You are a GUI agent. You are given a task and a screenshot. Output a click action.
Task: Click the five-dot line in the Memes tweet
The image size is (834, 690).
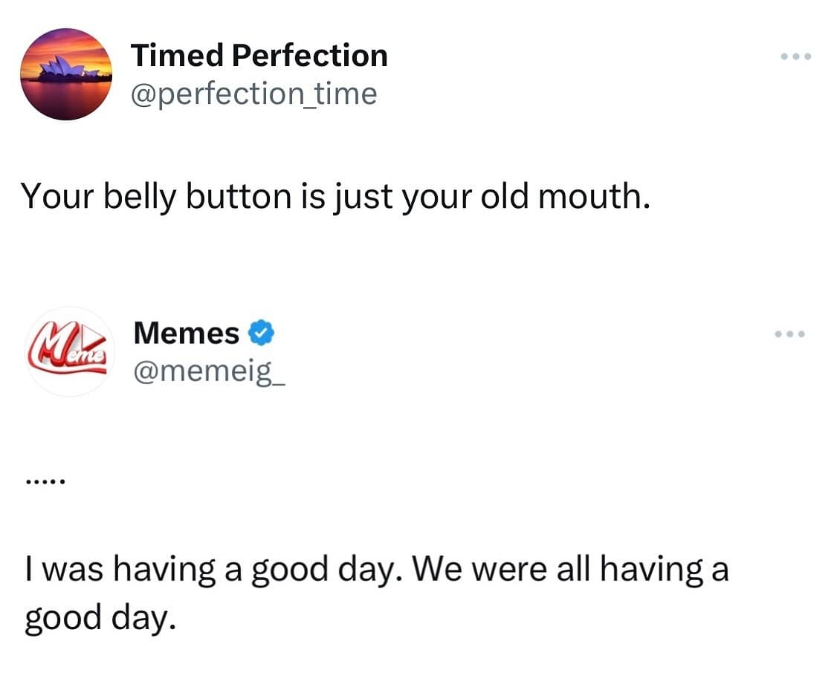(45, 482)
